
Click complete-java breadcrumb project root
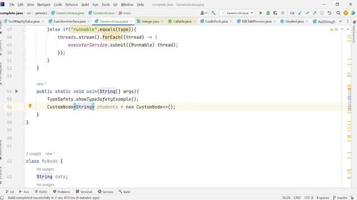coord(12,13)
